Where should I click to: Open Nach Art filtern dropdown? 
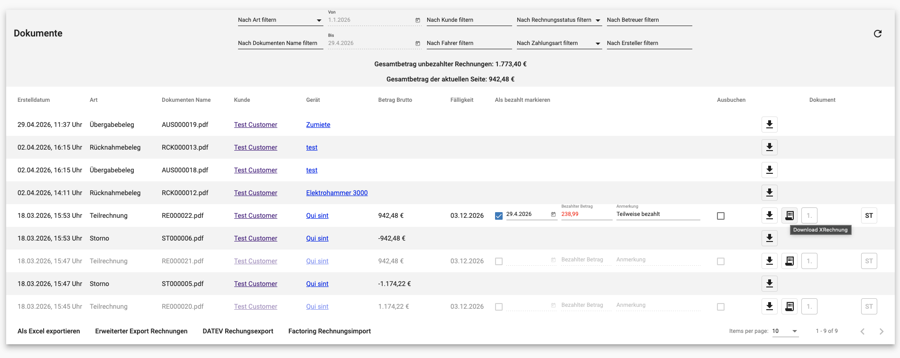pos(280,20)
